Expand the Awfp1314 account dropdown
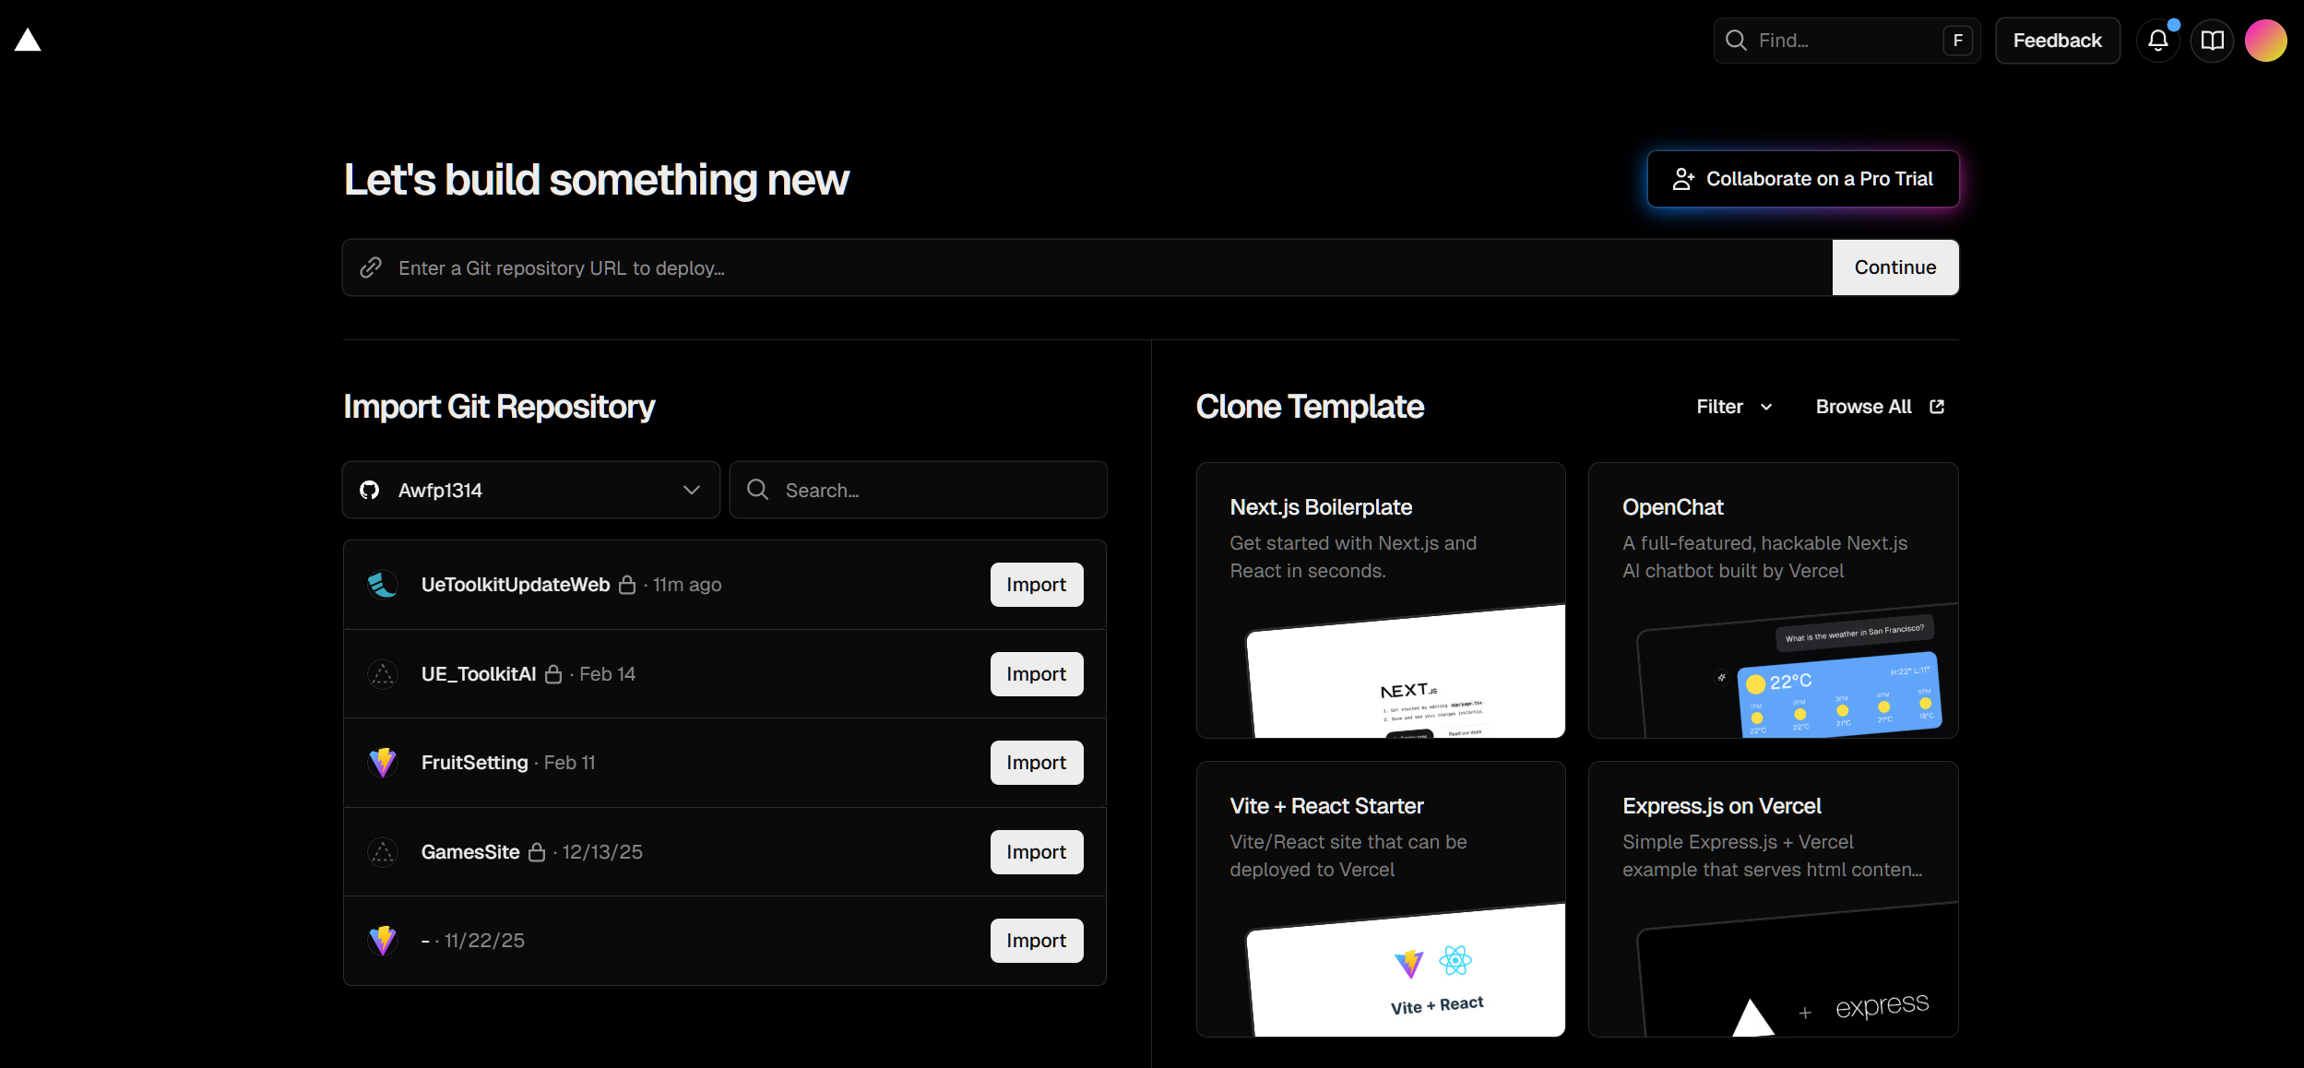Image resolution: width=2304 pixels, height=1068 pixels. (531, 490)
